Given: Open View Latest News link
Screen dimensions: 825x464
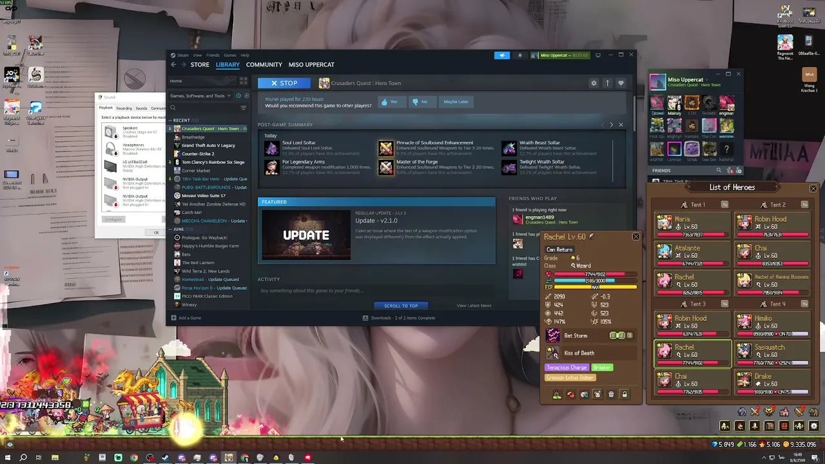Looking at the screenshot, I should point(474,305).
